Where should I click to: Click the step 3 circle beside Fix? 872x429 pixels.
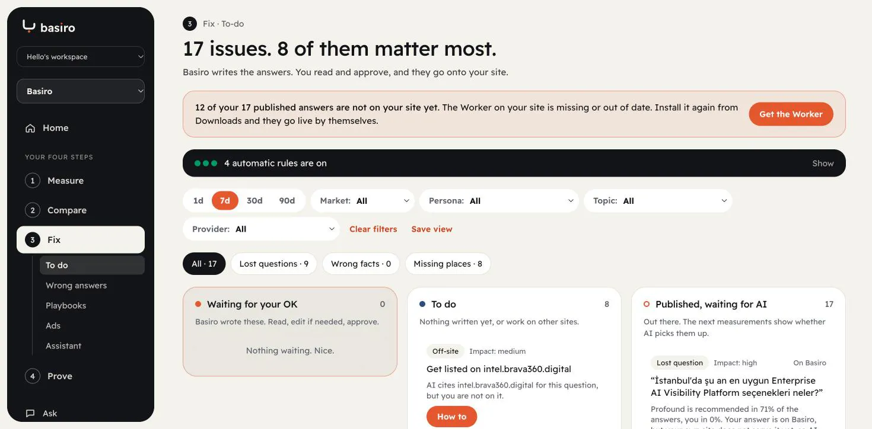(x=33, y=240)
